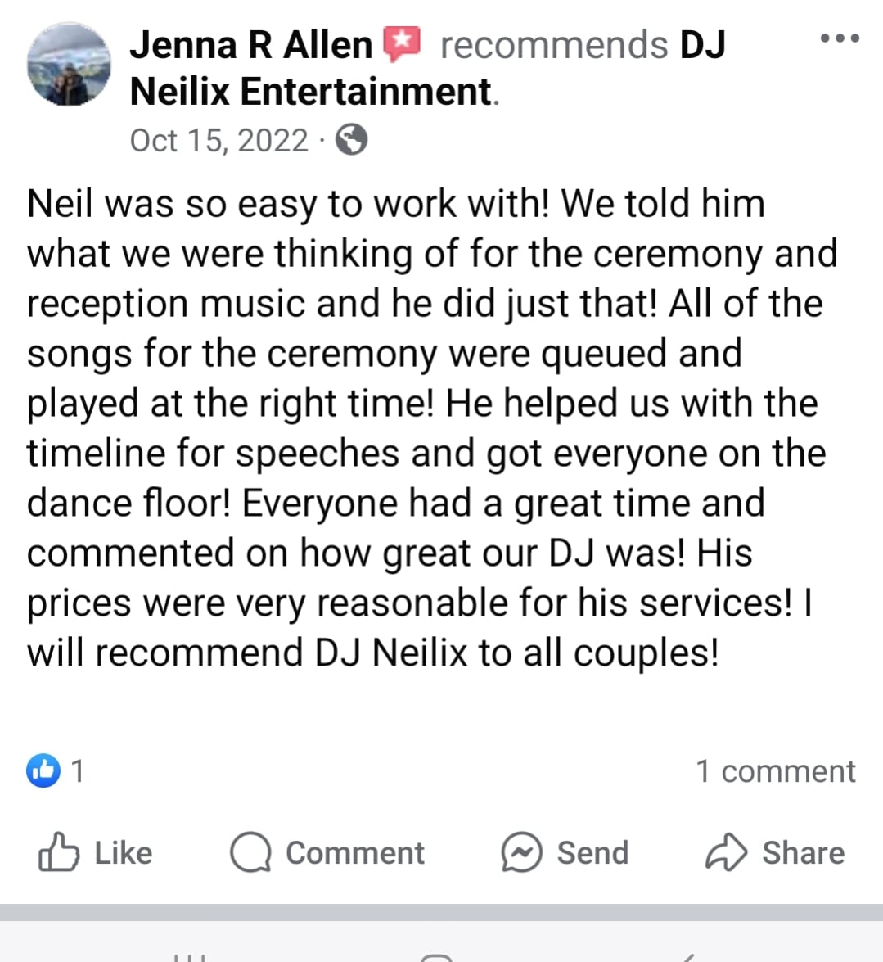This screenshot has height=962, width=883.
Task: Open Jenna R Allen's profile picture
Action: click(69, 65)
